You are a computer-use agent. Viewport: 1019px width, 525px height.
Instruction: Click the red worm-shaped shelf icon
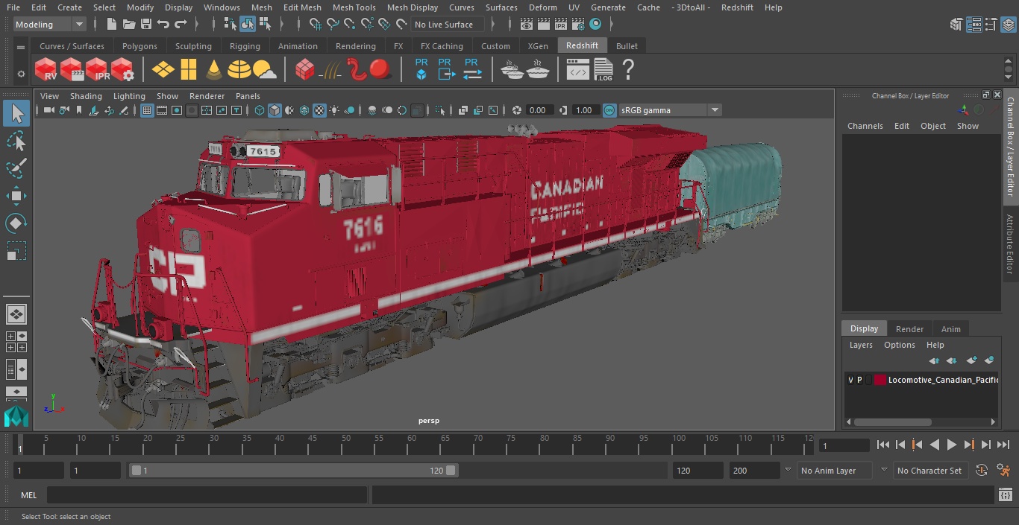(x=357, y=69)
